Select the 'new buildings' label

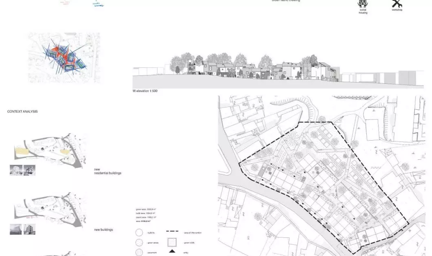point(104,230)
